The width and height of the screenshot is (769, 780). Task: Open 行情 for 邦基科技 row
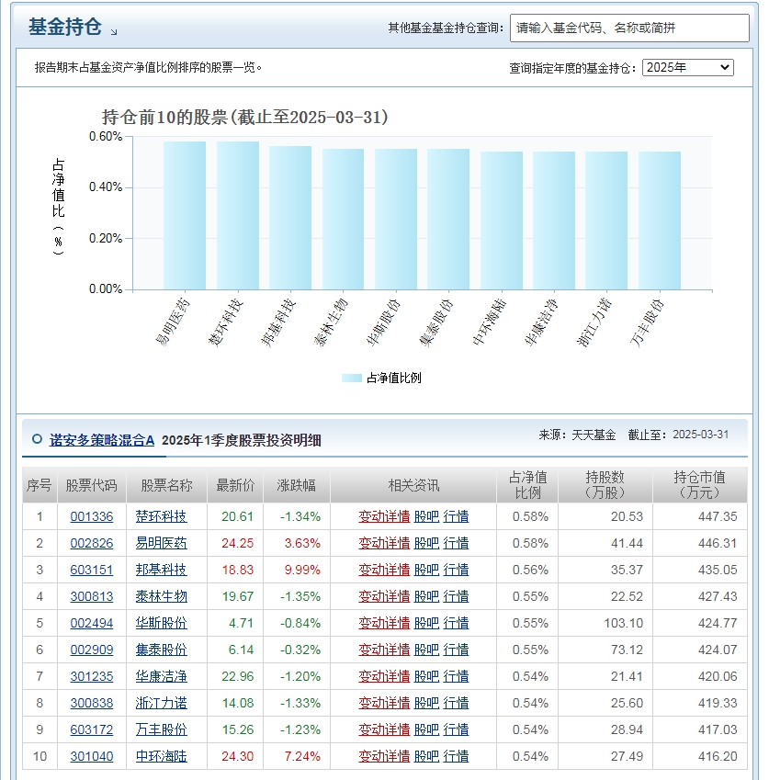tap(456, 570)
